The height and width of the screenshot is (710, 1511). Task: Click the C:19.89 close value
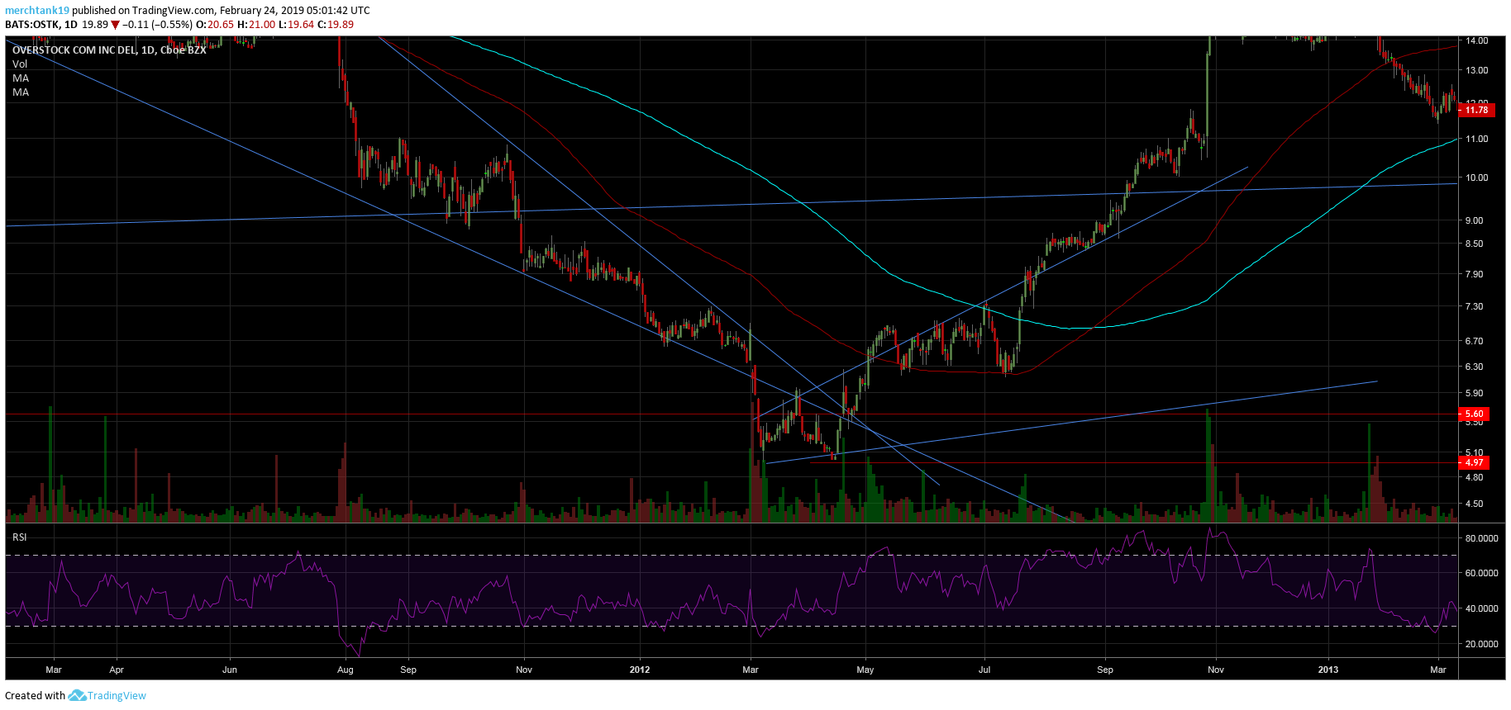(336, 25)
